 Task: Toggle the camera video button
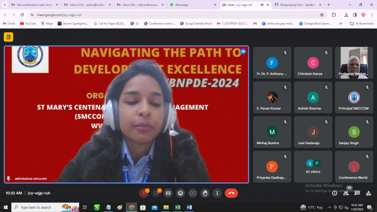[156, 193]
